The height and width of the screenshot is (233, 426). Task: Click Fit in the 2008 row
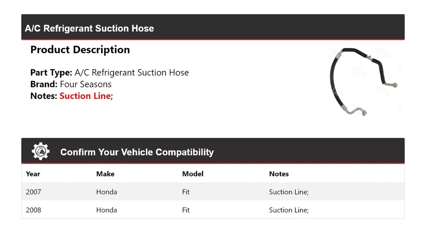[186, 210]
